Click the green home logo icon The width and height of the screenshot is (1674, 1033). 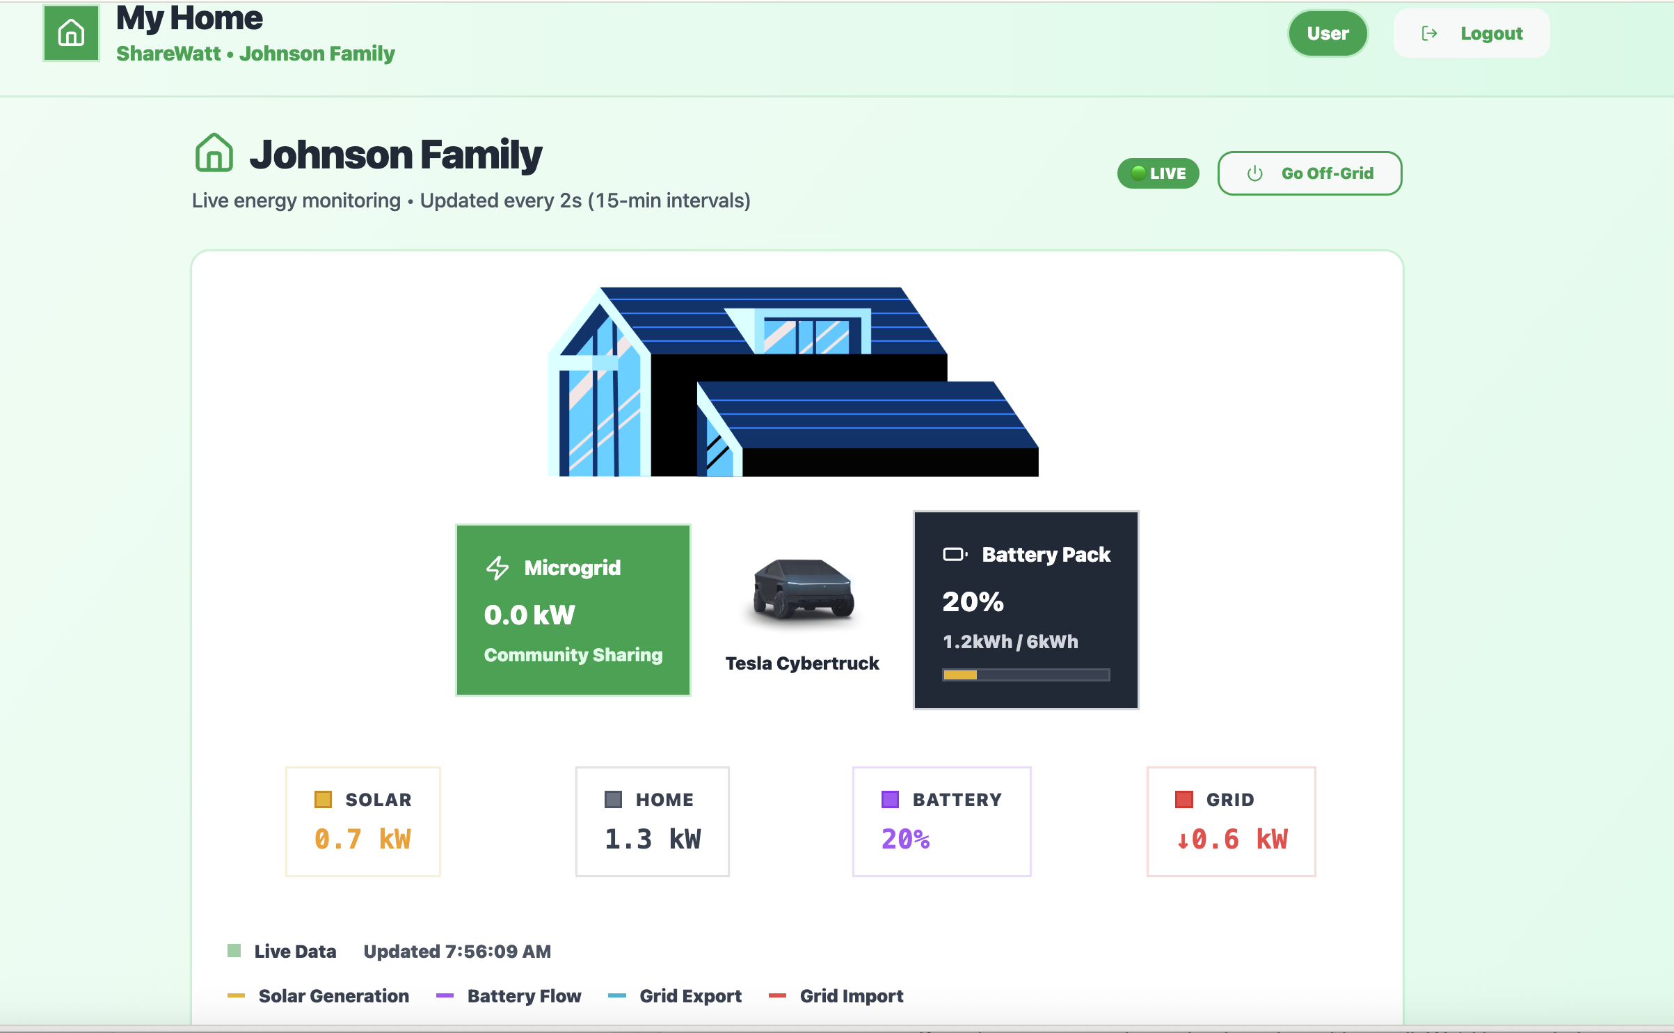71,33
